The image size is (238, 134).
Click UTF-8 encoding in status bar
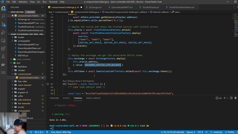click(200, 132)
